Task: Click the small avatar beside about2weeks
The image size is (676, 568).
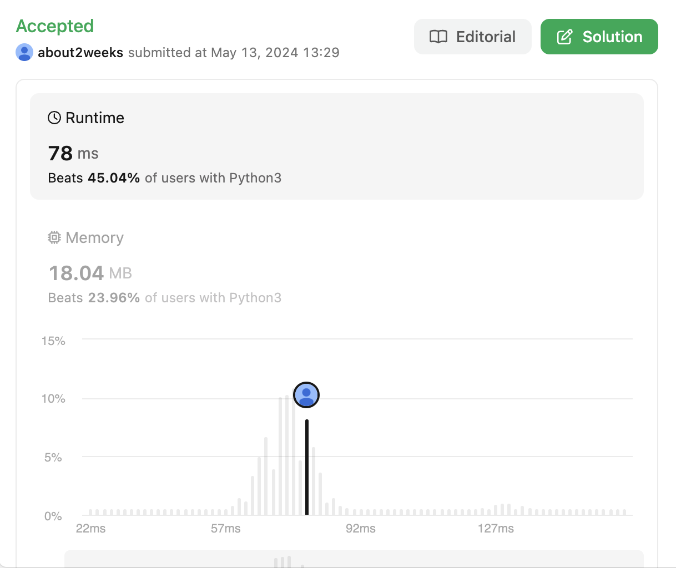Action: pyautogui.click(x=24, y=53)
